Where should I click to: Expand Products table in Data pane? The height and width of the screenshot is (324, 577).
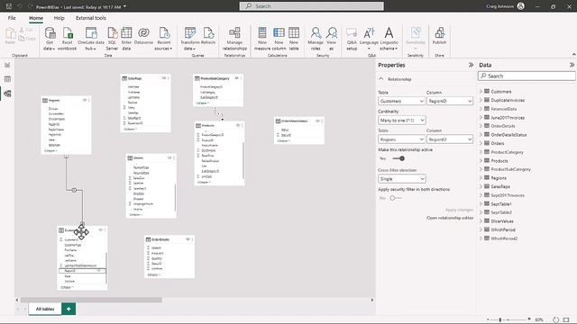point(481,160)
